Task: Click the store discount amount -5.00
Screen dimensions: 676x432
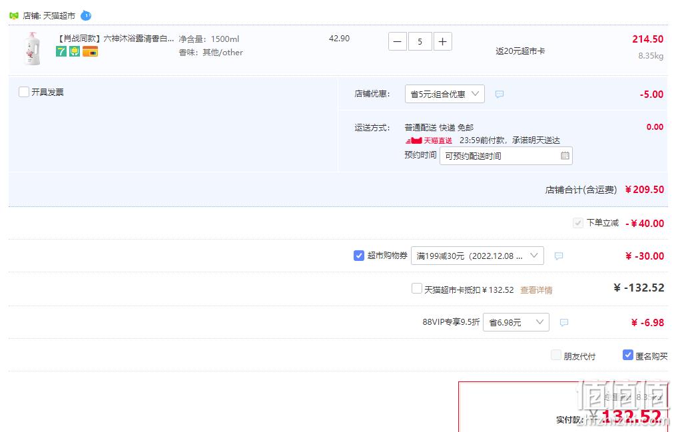Action: pyautogui.click(x=651, y=95)
